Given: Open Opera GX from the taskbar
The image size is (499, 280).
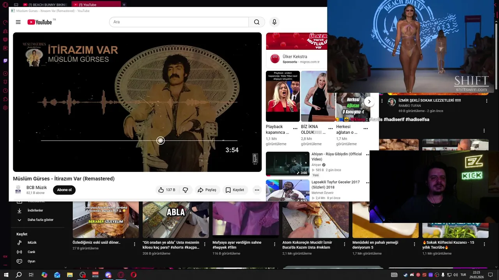Looking at the screenshot, I should [121, 275].
